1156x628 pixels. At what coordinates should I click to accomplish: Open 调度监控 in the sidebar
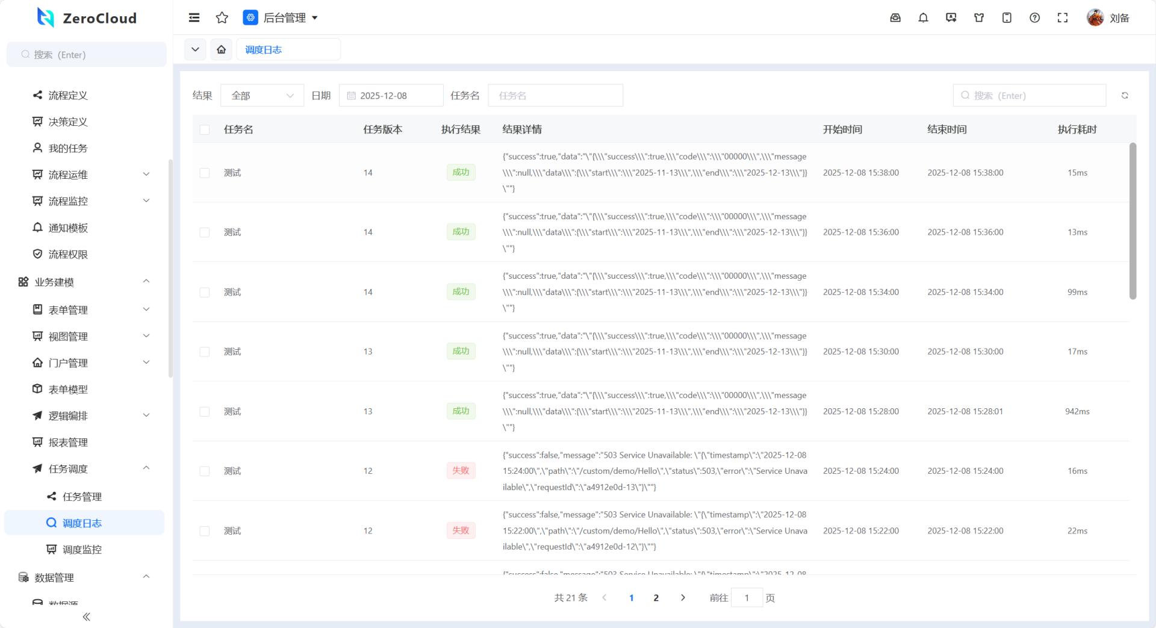coord(82,550)
